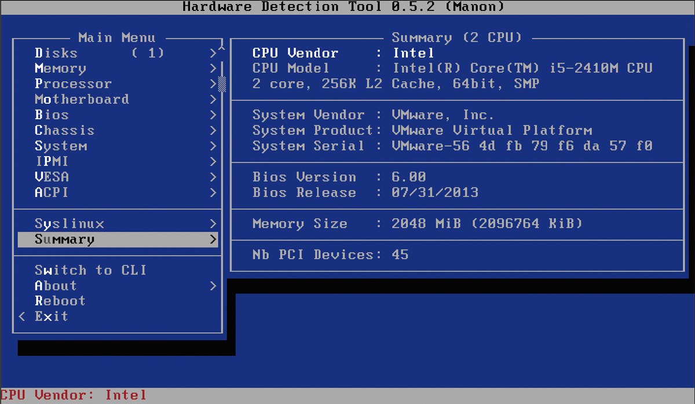Viewport: 695px width, 404px height.
Task: Expand submenu arrow next to About
Action: pyautogui.click(x=213, y=286)
